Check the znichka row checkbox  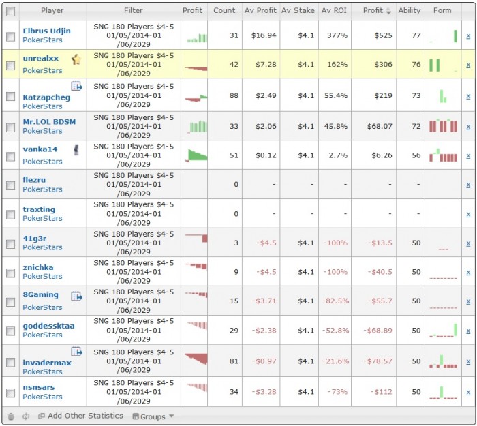11,273
